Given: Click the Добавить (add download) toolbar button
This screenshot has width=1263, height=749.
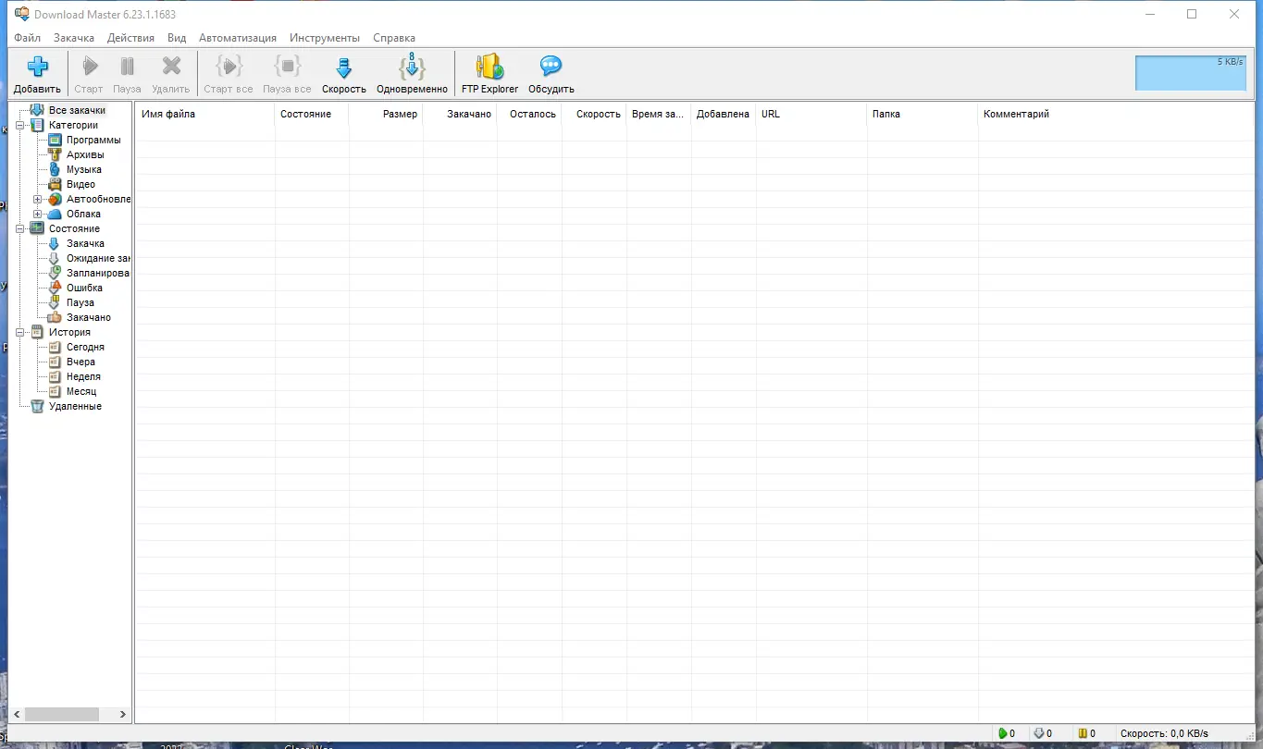Looking at the screenshot, I should (x=37, y=74).
